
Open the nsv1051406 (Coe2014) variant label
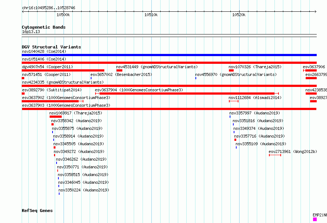44,59
